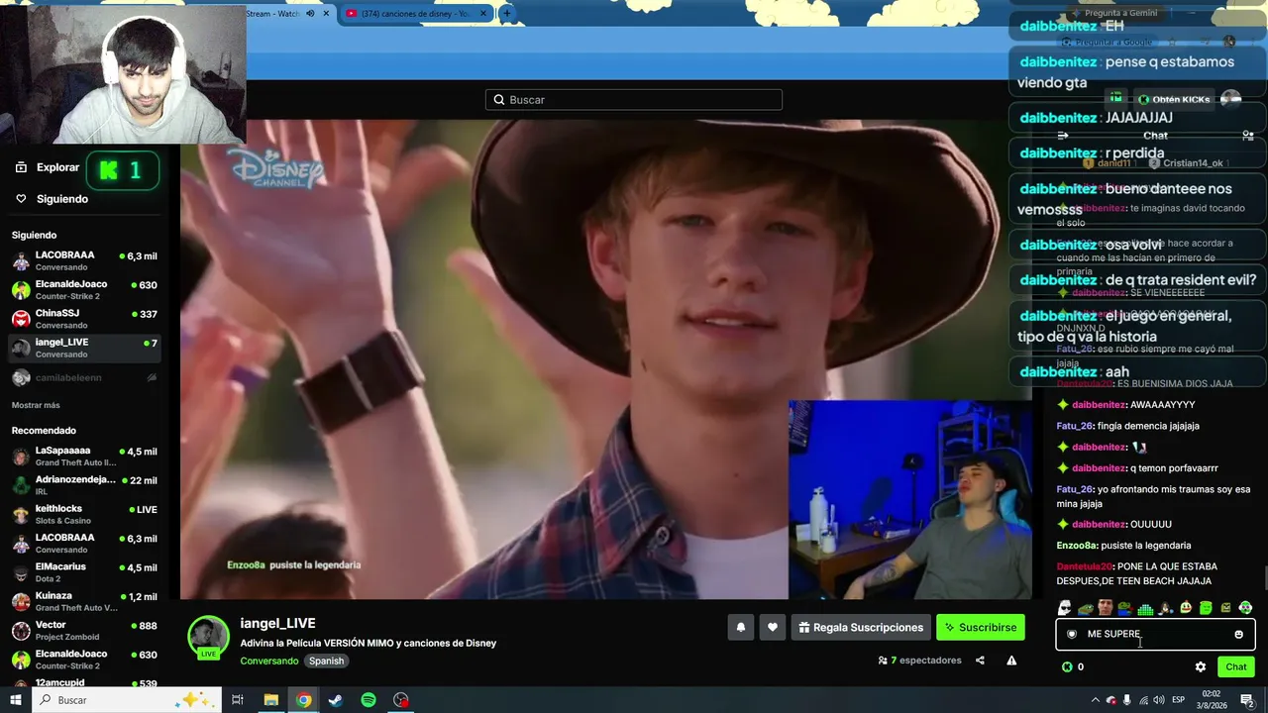Open offline channel camilabeleenn

84,377
